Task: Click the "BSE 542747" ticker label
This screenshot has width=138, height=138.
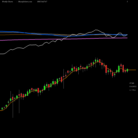Action: (42, 2)
